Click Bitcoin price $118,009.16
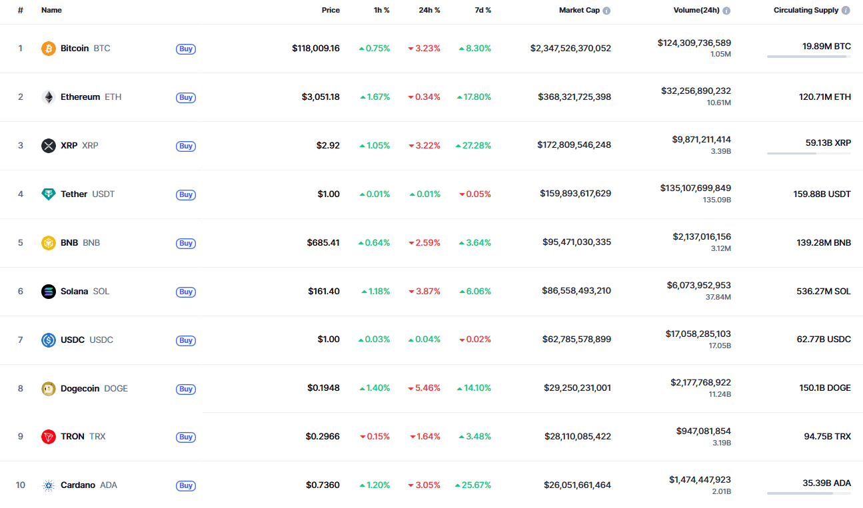The image size is (863, 508). point(316,49)
